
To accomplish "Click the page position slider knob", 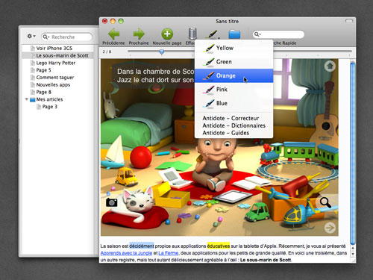I will pyautogui.click(x=162, y=52).
